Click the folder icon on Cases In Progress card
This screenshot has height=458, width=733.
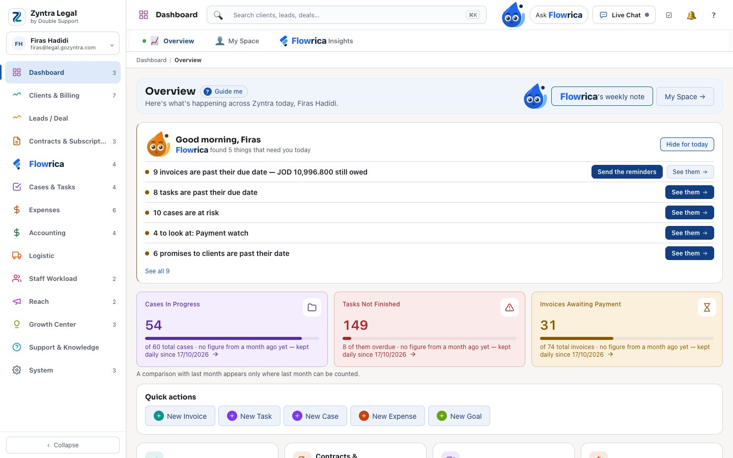coord(312,307)
